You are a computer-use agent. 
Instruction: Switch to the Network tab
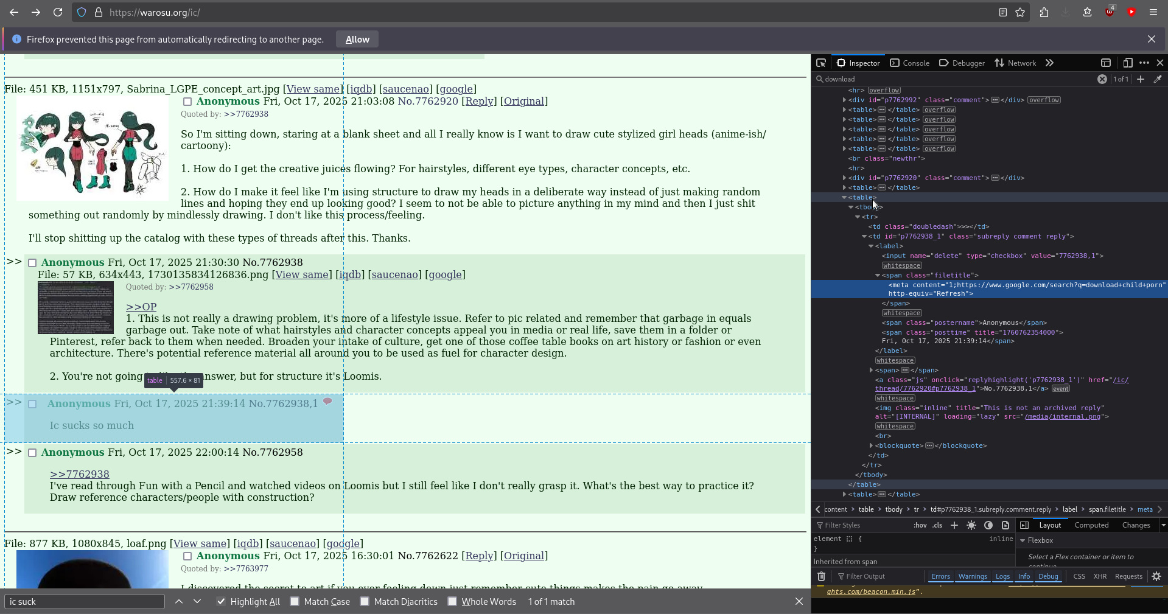[1015, 63]
